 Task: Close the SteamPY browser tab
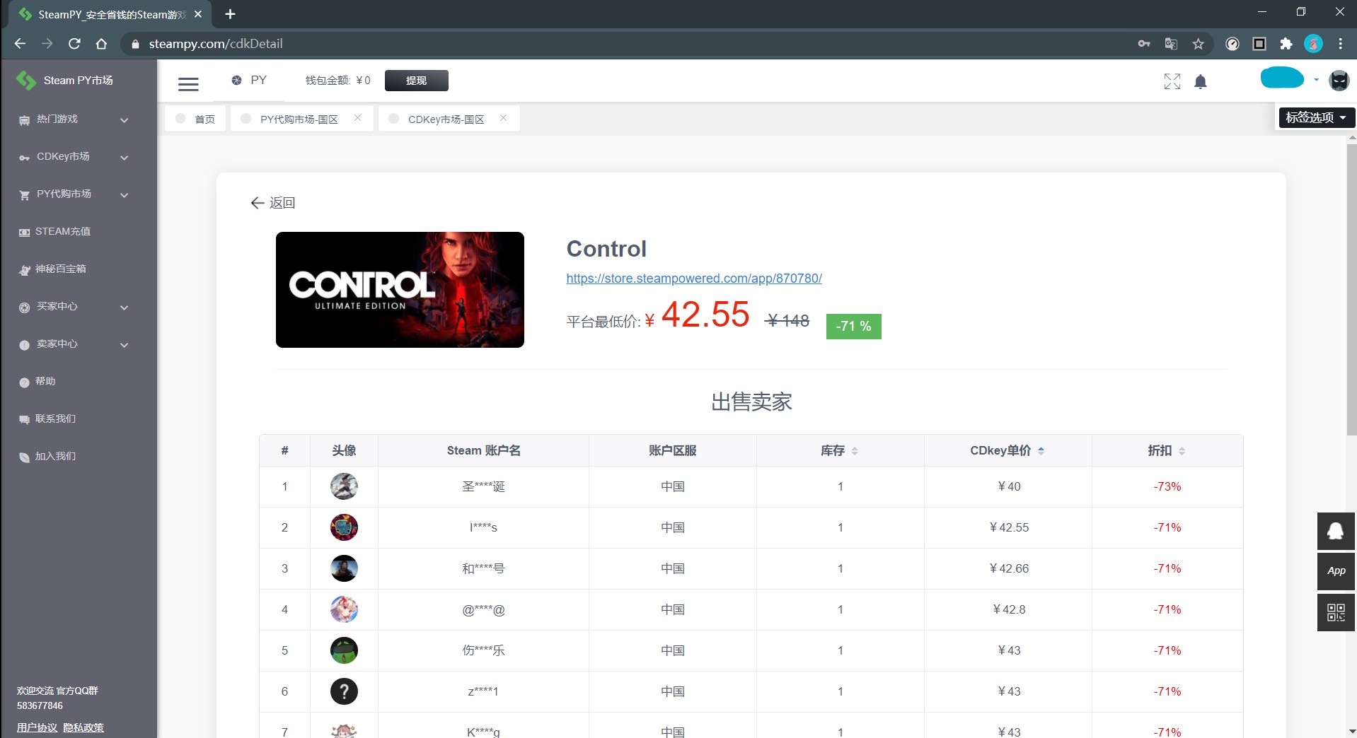click(x=198, y=14)
